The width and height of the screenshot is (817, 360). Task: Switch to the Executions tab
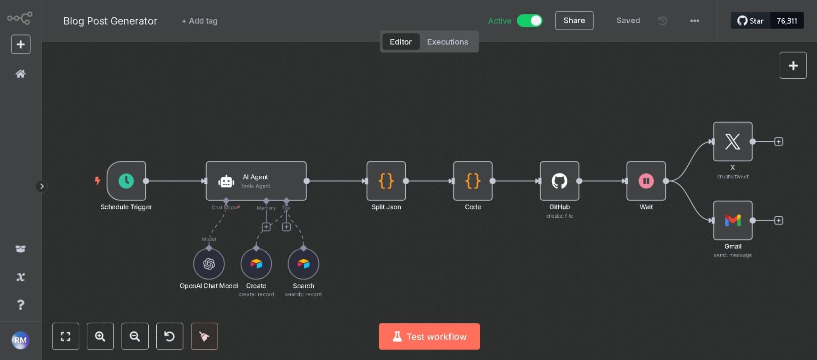point(447,42)
